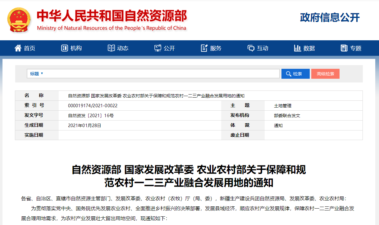Click the 生成日期 label cell

37,125
